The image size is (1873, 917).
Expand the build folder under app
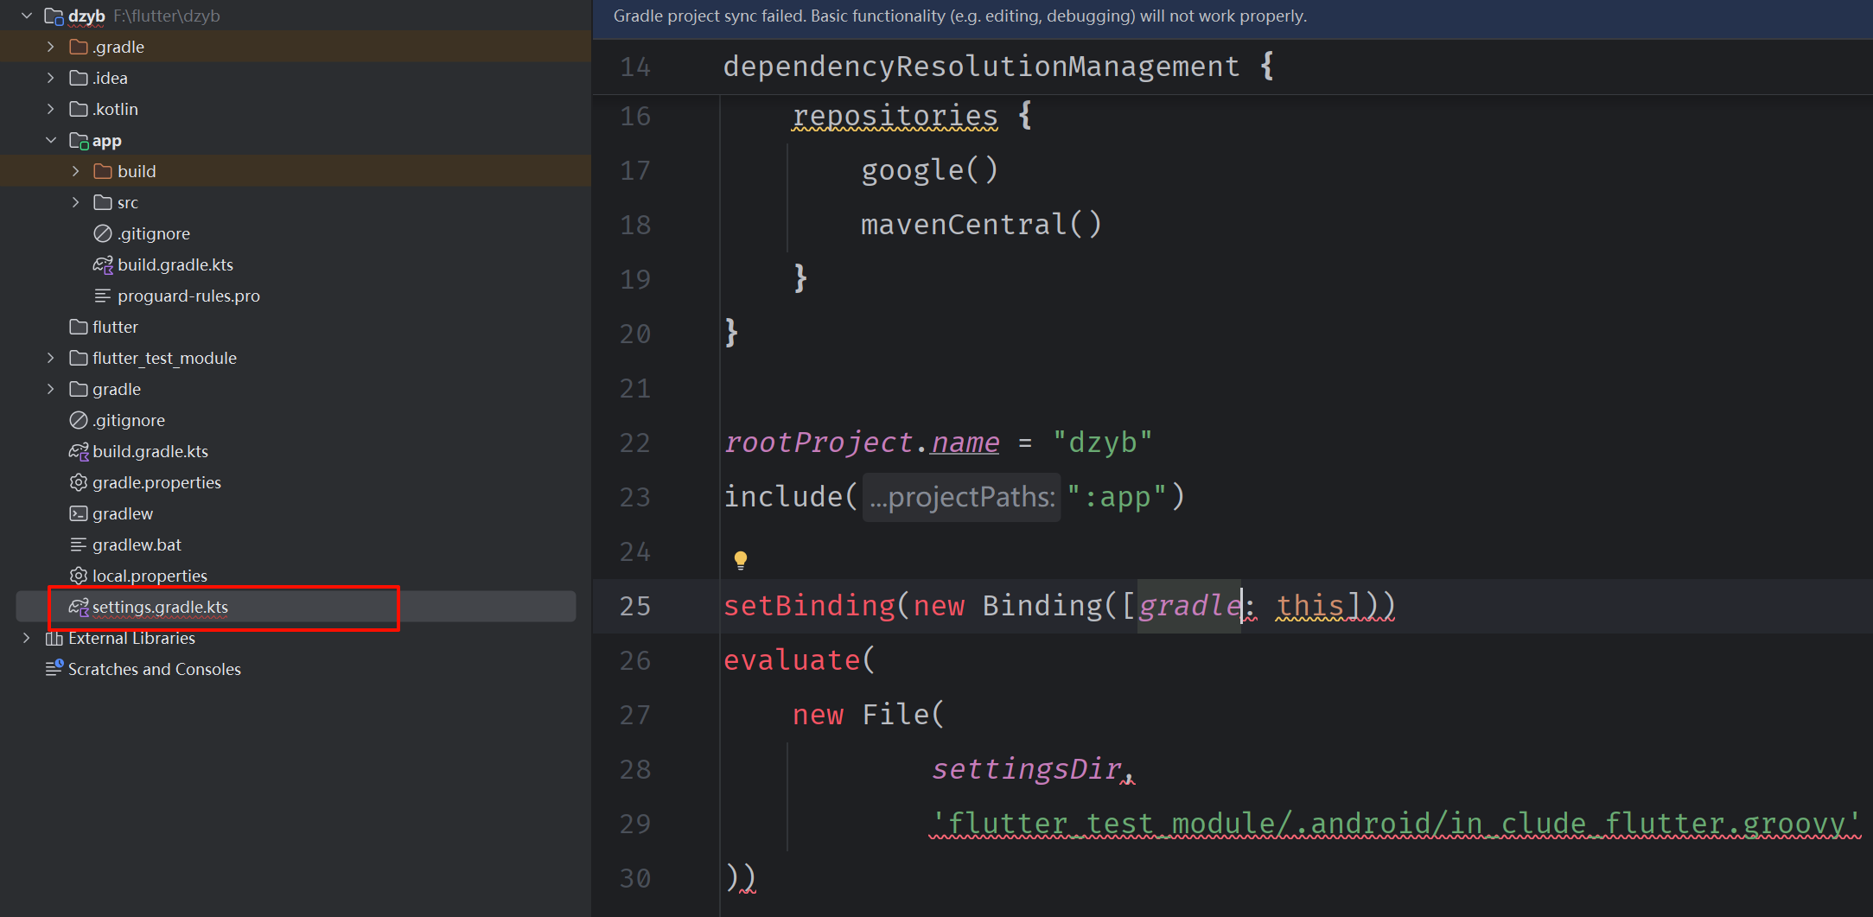point(76,171)
